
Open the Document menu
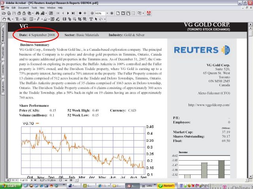tap(23, 8)
